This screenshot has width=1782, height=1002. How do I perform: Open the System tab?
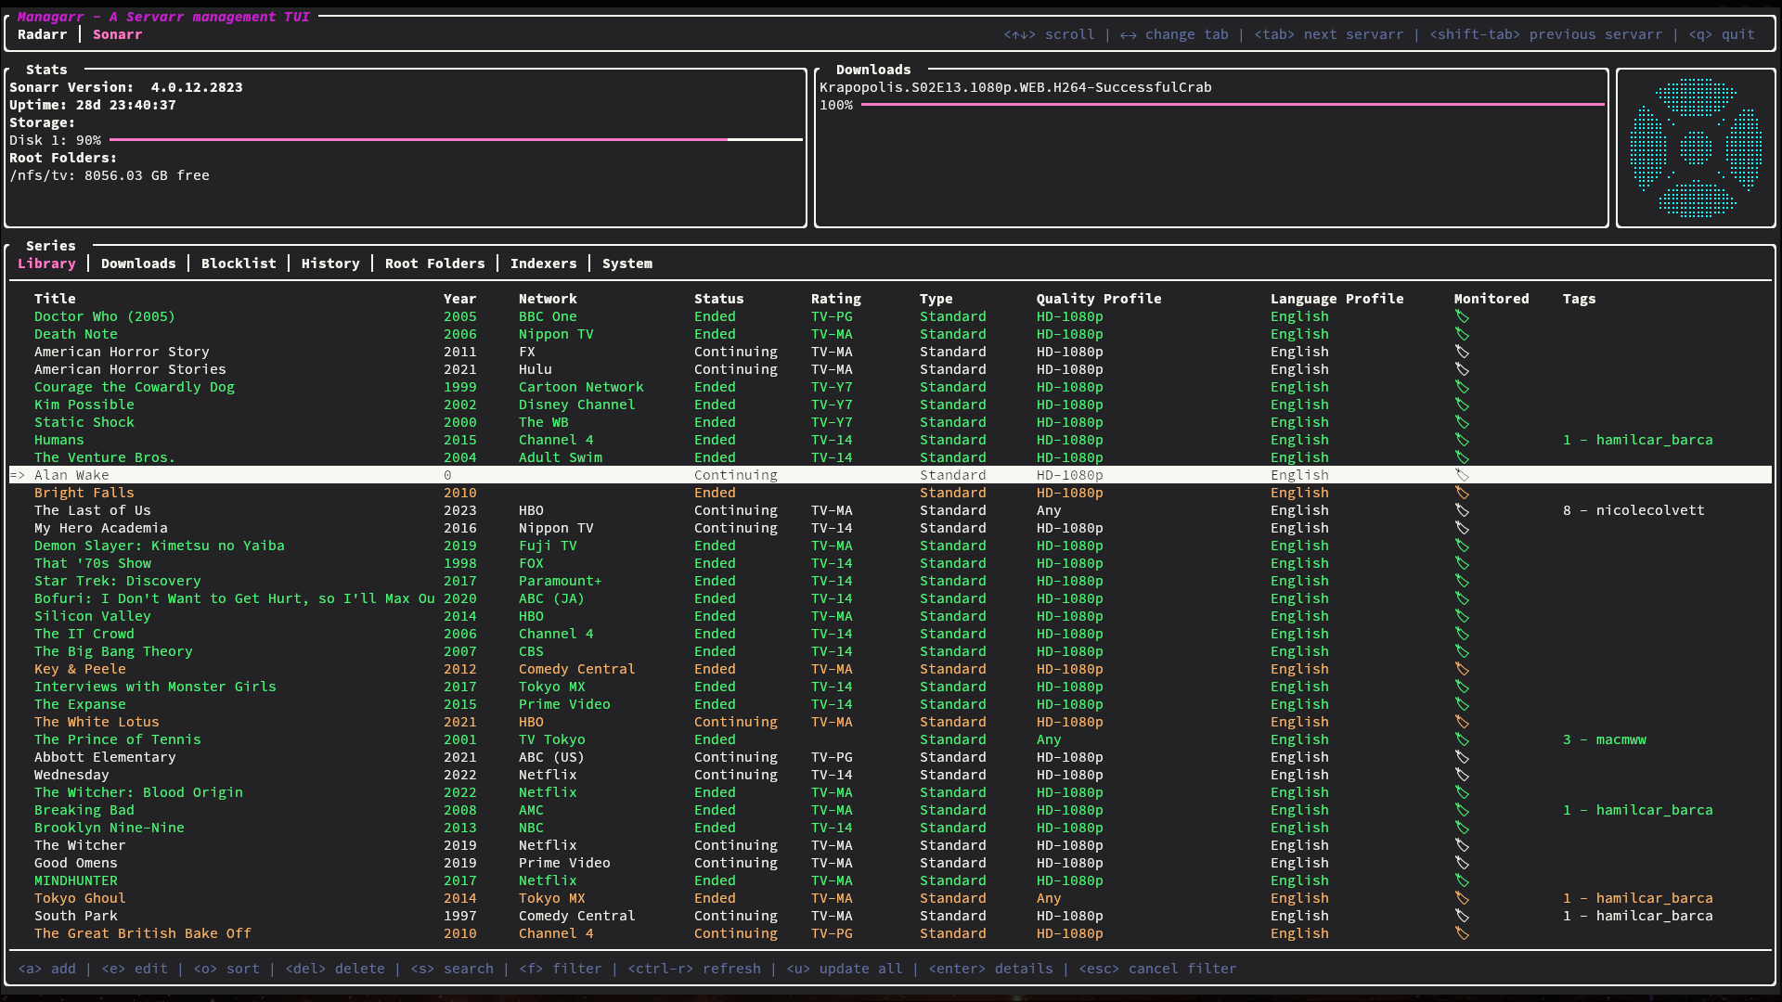[626, 263]
